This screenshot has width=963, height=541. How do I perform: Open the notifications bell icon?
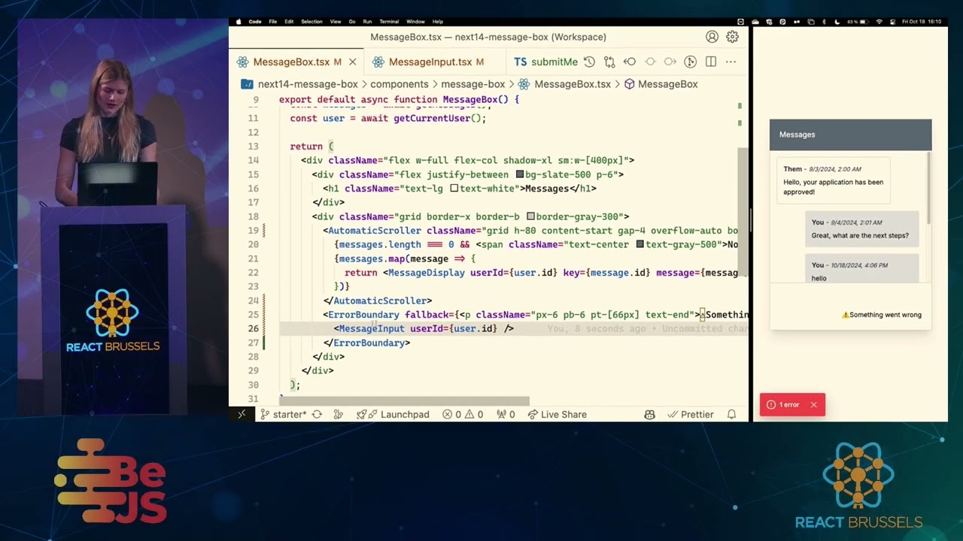(x=731, y=414)
